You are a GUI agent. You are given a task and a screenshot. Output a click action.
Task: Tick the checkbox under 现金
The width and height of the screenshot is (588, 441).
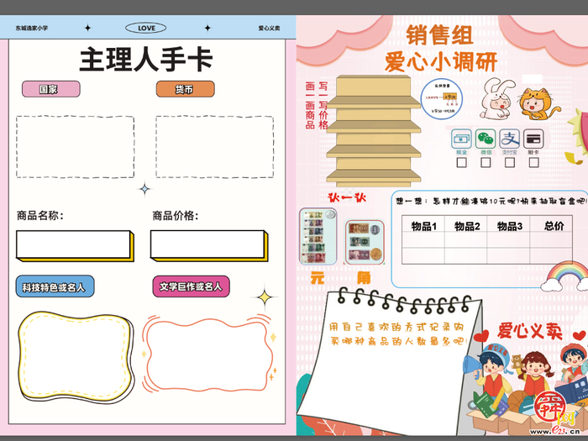point(461,164)
